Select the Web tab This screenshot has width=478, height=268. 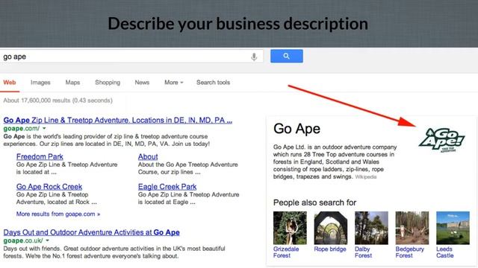point(10,83)
